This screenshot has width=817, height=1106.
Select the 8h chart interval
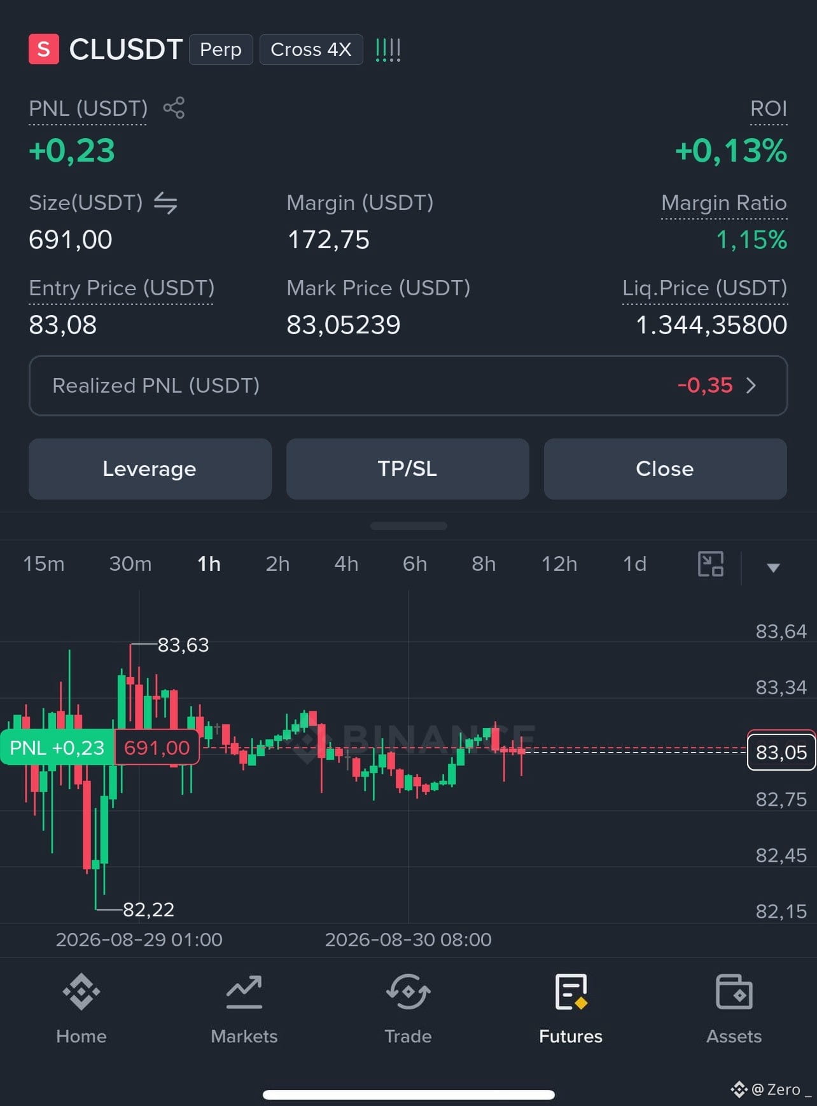click(x=484, y=564)
